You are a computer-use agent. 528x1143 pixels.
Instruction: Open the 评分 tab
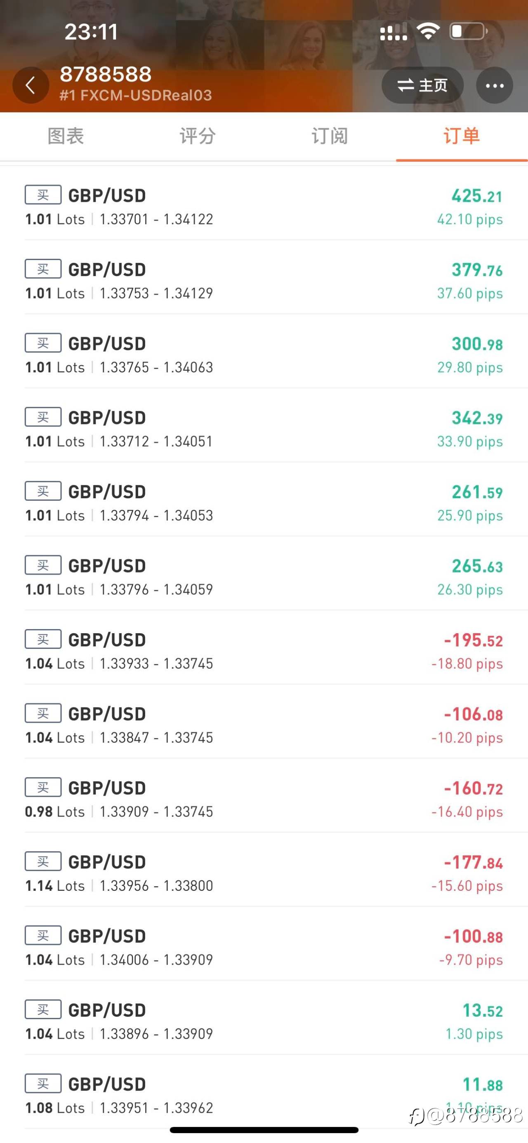pos(197,136)
